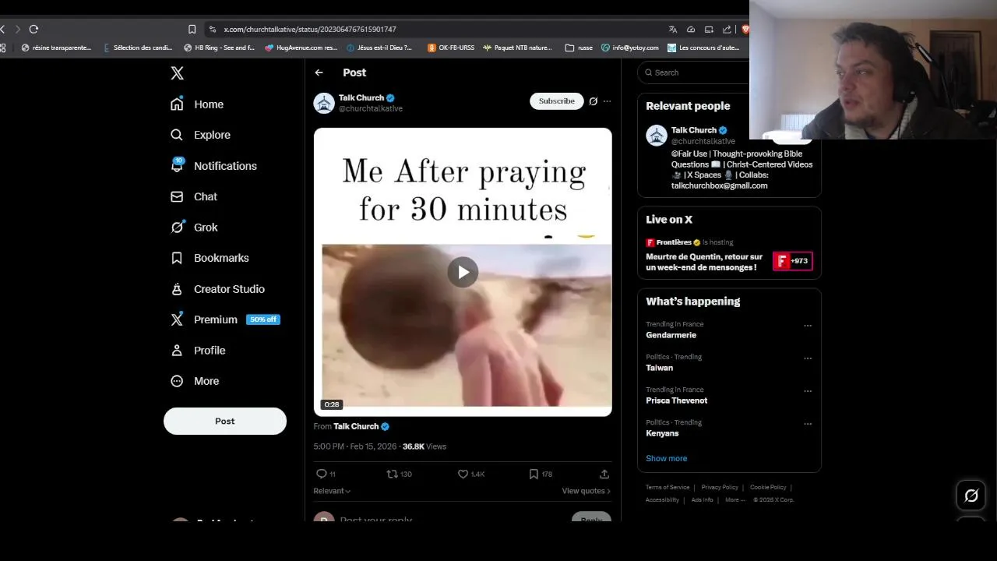Image resolution: width=997 pixels, height=561 pixels.
Task: Go back using the arrow beside Post
Action: 319,72
